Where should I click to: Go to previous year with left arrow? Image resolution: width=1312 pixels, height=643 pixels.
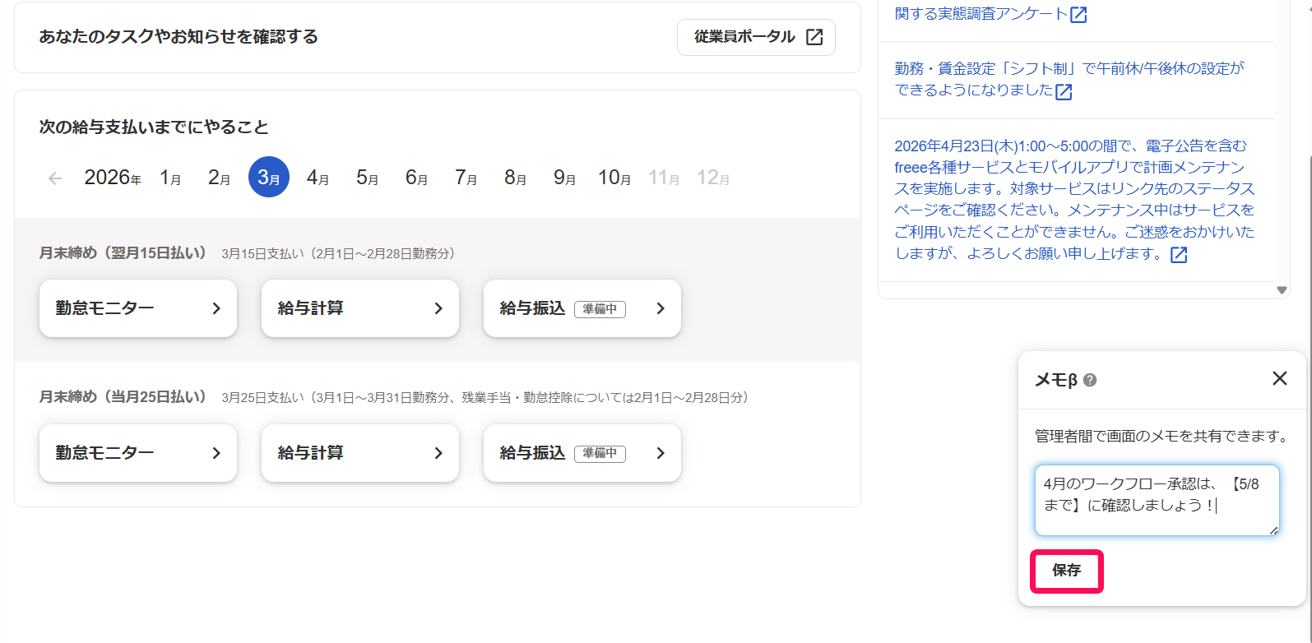tap(55, 178)
